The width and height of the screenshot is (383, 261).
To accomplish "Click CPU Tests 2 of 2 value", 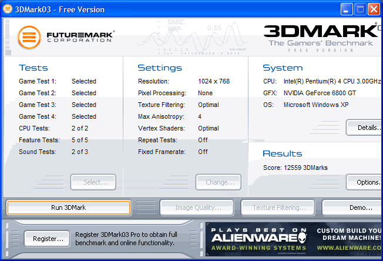I will click(80, 128).
